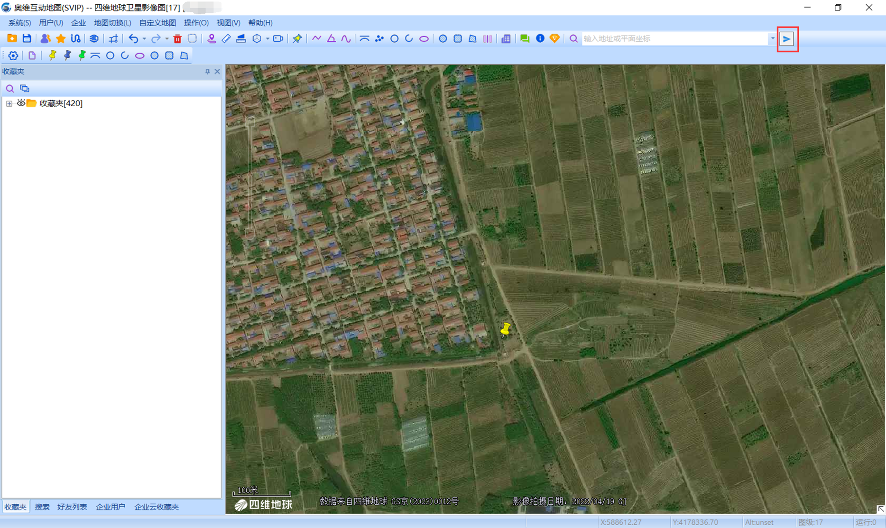Open favorites via yellow star icon
Screen dimensions: 886x528
click(61, 39)
